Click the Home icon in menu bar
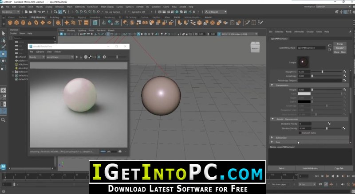The height and width of the screenshot is (194, 355). click(x=2, y=7)
